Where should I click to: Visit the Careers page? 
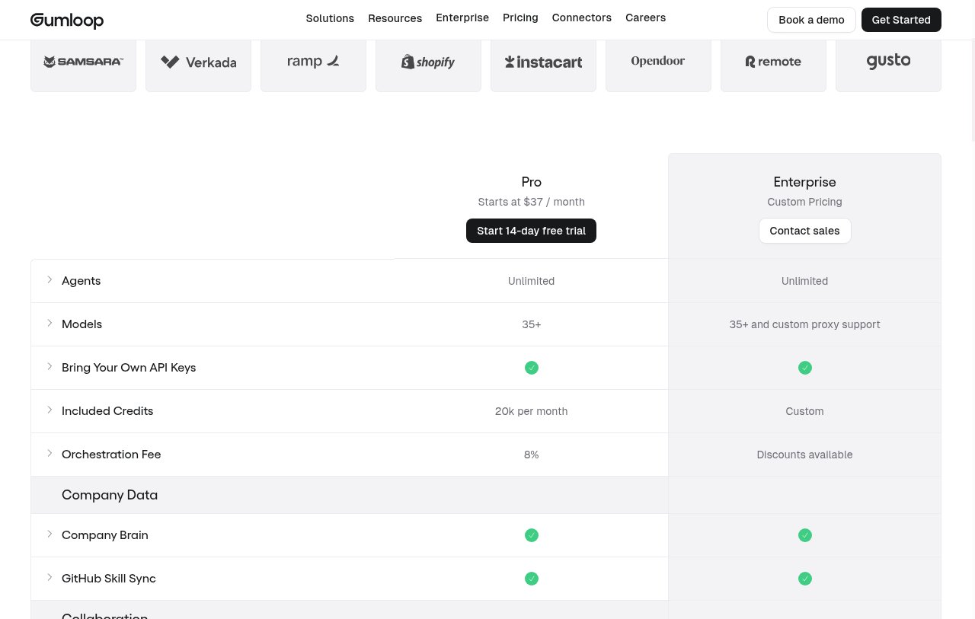(646, 18)
